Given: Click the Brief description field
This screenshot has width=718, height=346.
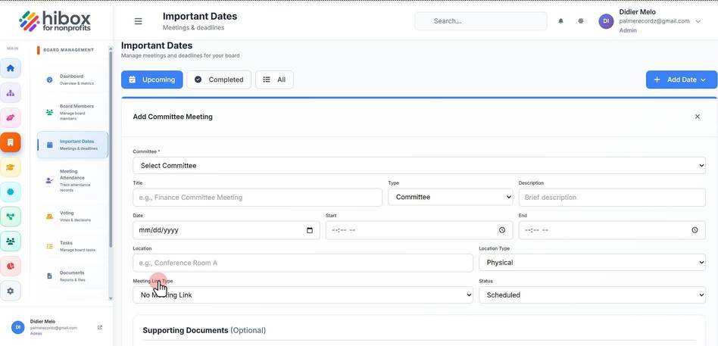Looking at the screenshot, I should pyautogui.click(x=612, y=198).
